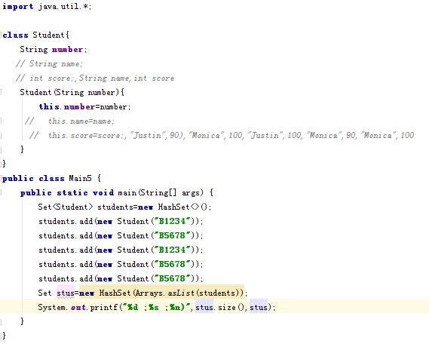Click the comment text 'int score;,String name,int score'

click(x=102, y=78)
